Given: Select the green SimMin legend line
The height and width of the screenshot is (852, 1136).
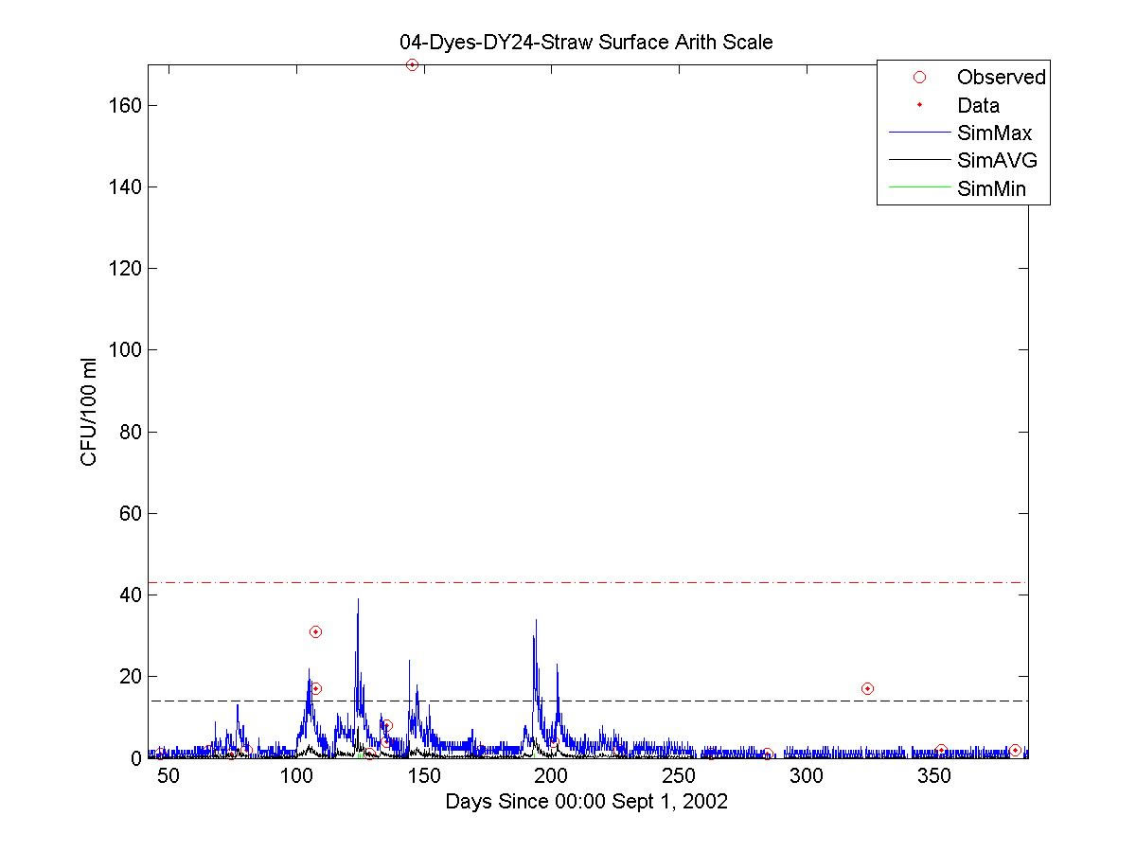Looking at the screenshot, I should pyautogui.click(x=917, y=187).
